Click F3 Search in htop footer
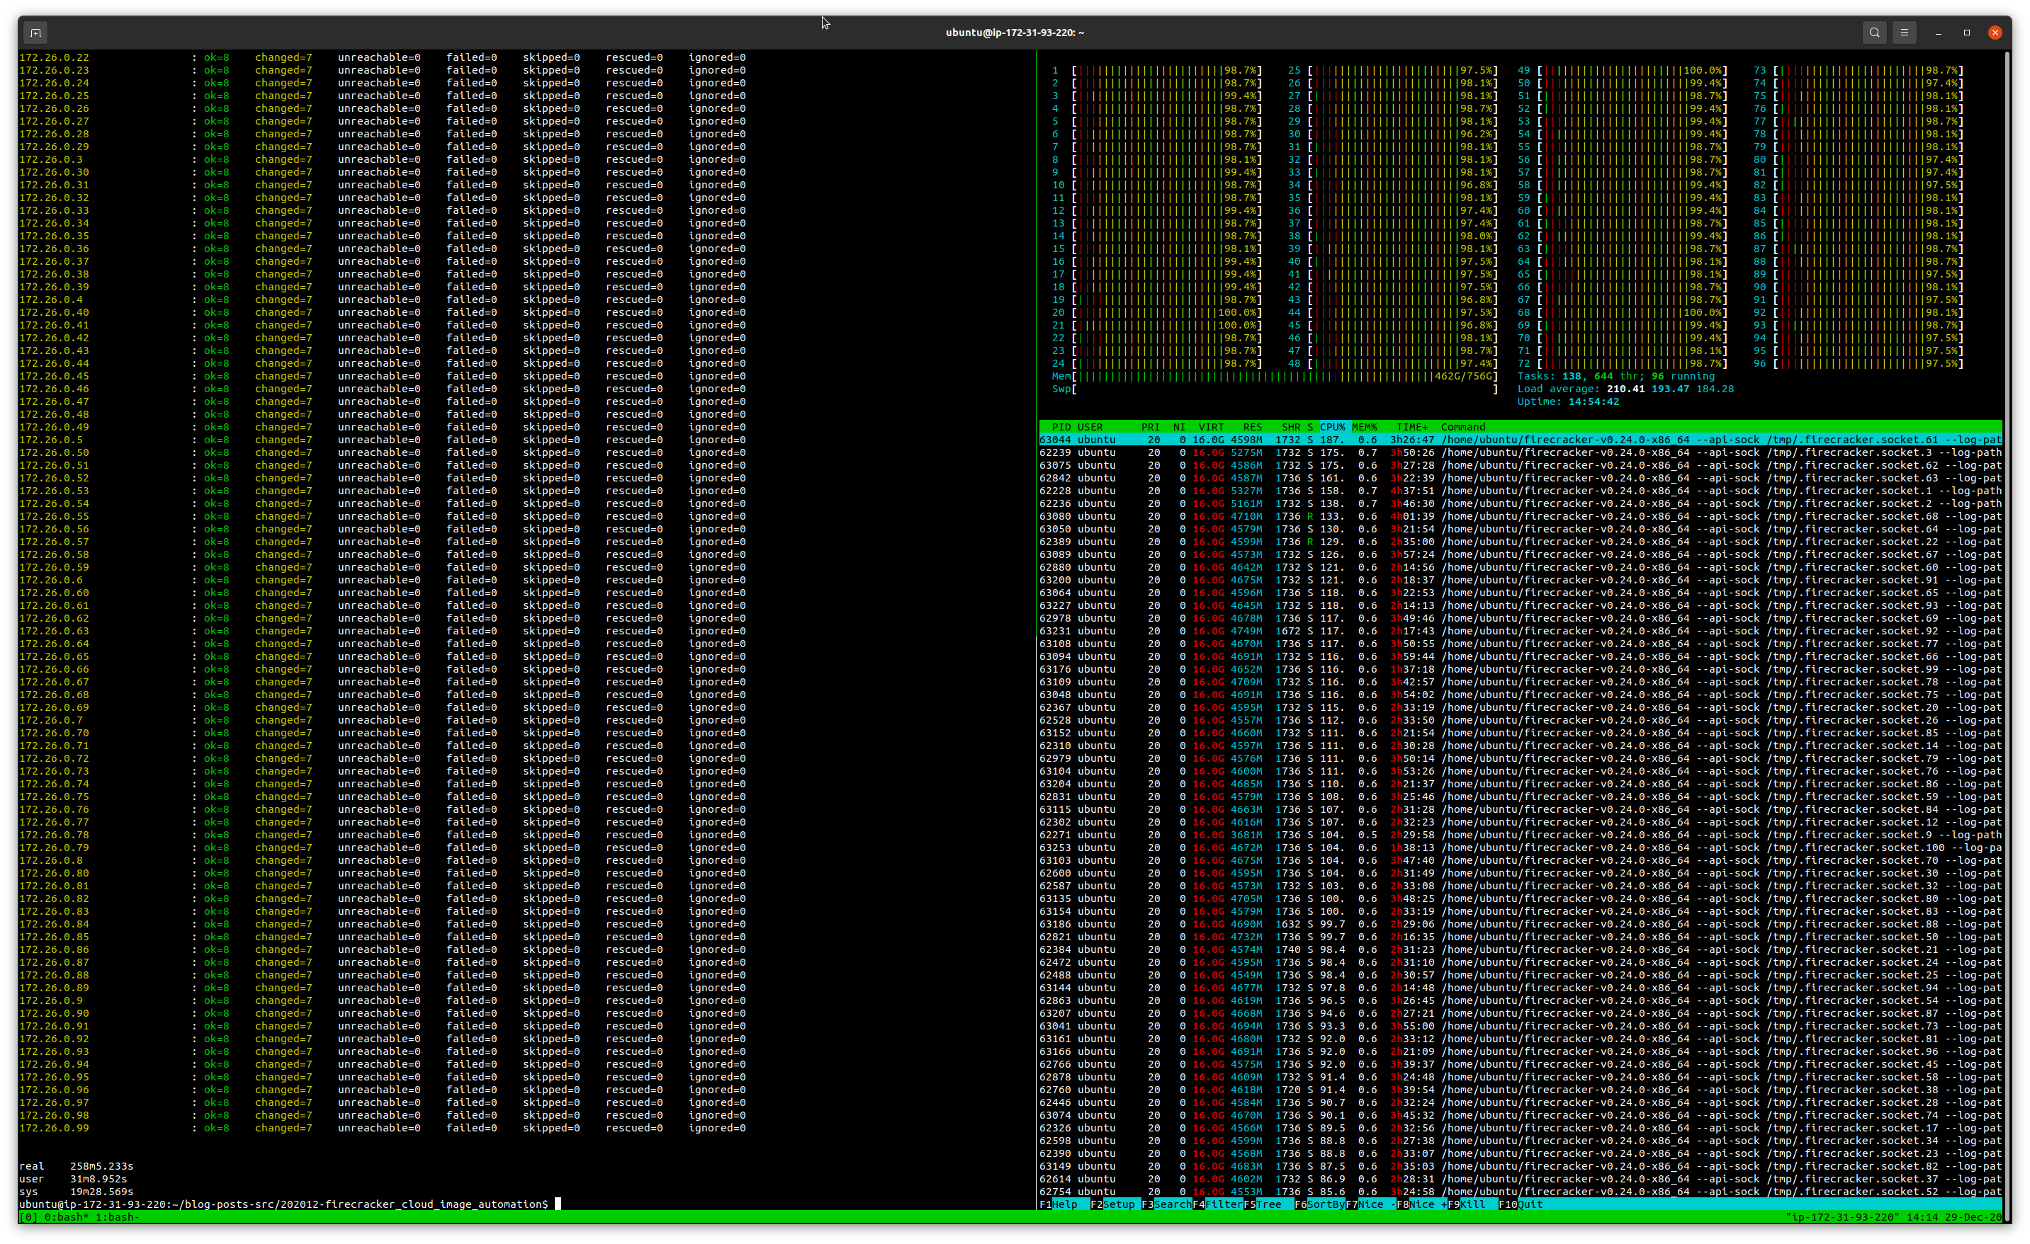The image size is (2030, 1244). pos(1166,1204)
